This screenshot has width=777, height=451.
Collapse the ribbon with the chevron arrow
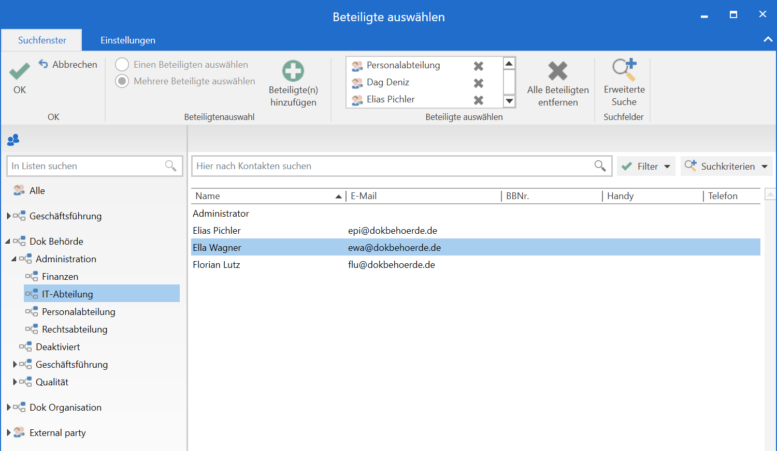click(768, 40)
